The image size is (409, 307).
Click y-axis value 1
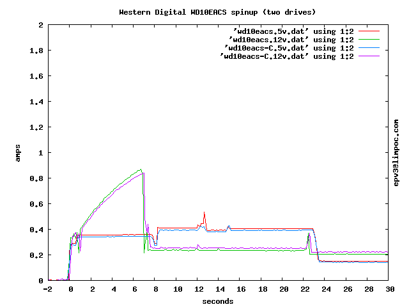pos(41,153)
